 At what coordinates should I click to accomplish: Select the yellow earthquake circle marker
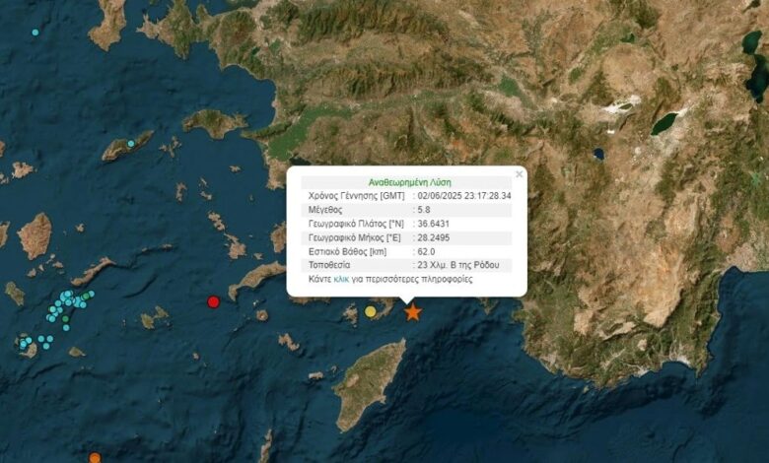pyautogui.click(x=371, y=312)
